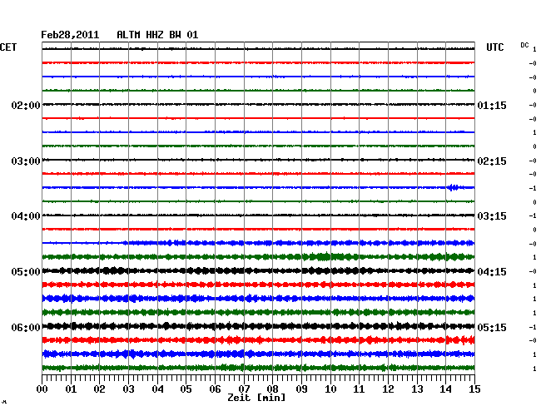
Task: Click the 04:15 UTC time label
Action: (x=492, y=272)
